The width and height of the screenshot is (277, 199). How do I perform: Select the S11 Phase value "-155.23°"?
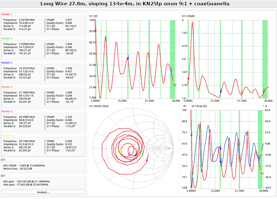click(70, 150)
